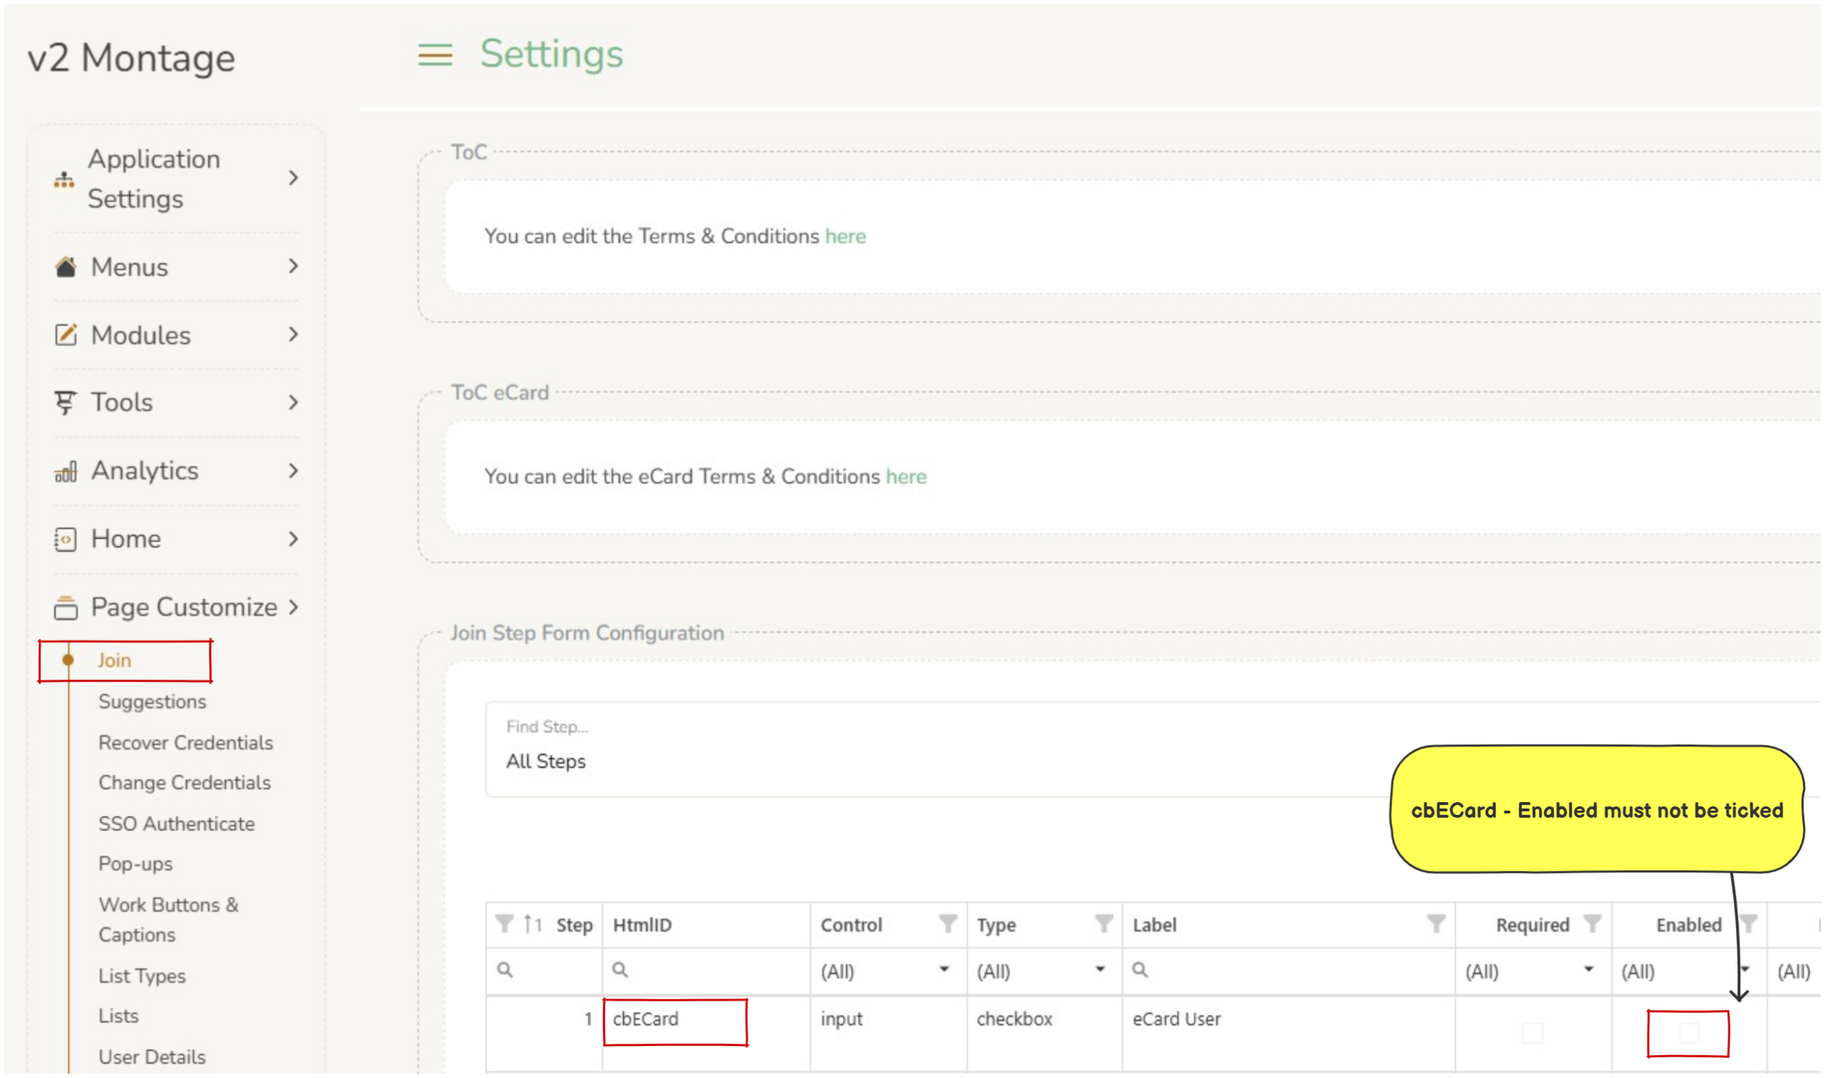Image resolution: width=1825 pixels, height=1078 pixels.
Task: Expand the Application Settings menu chevron
Action: [x=293, y=178]
